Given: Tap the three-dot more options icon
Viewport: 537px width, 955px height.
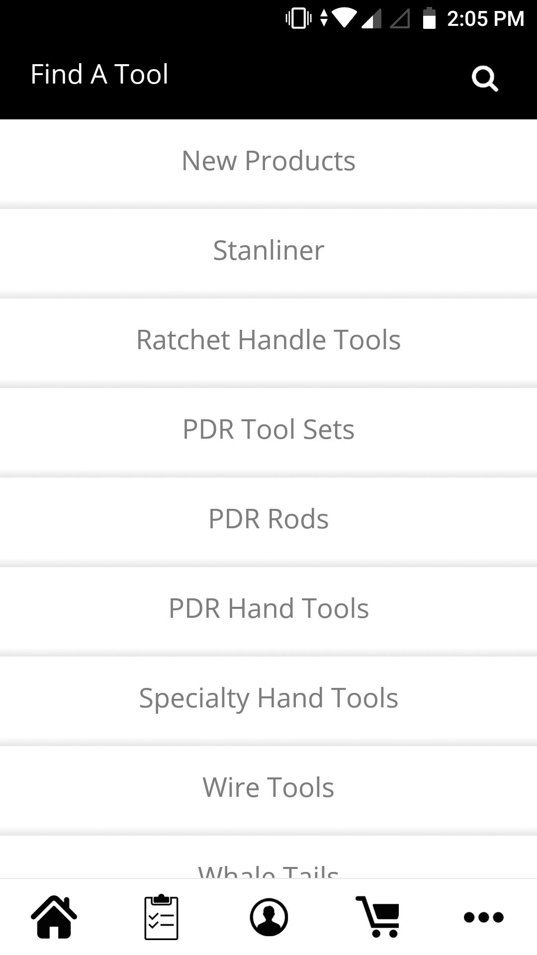Looking at the screenshot, I should 484,917.
